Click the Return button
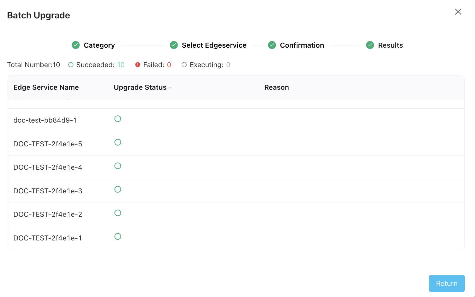The image size is (475, 297). click(447, 283)
